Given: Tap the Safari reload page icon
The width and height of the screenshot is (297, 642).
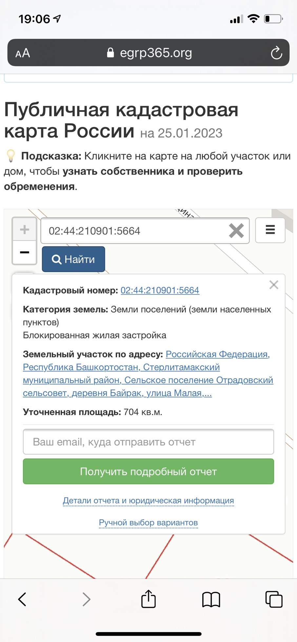Looking at the screenshot, I should [276, 53].
